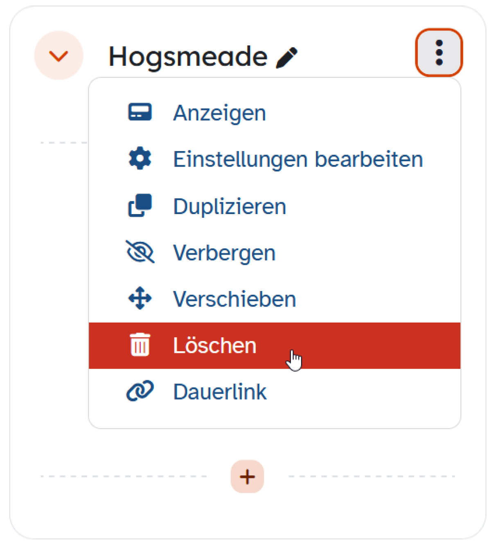Click the four-arrow Verschieben move icon
The width and height of the screenshot is (491, 544).
pyautogui.click(x=140, y=298)
